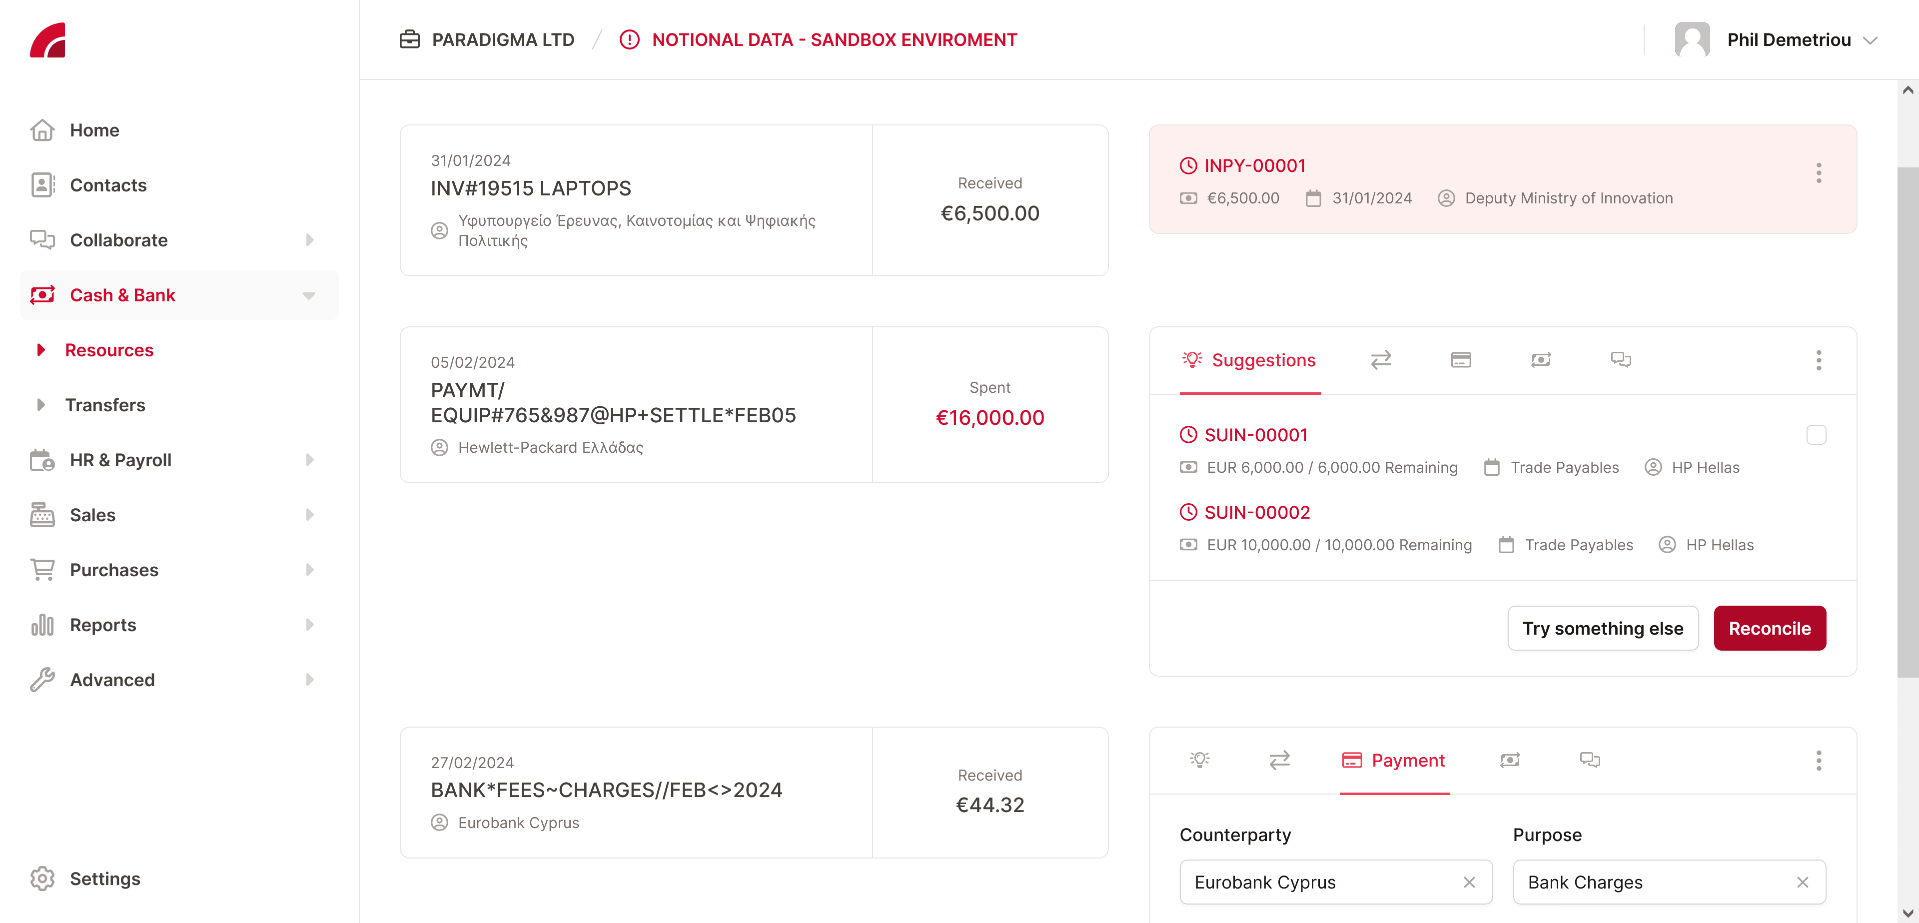Open the Phil Demetriou user dropdown
Screen dimensions: 1919x923
pyautogui.click(x=1869, y=40)
